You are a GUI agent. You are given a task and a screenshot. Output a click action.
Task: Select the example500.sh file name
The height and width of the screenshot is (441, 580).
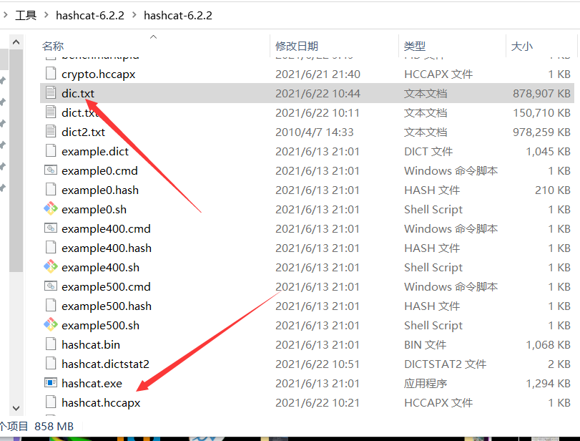coord(101,326)
